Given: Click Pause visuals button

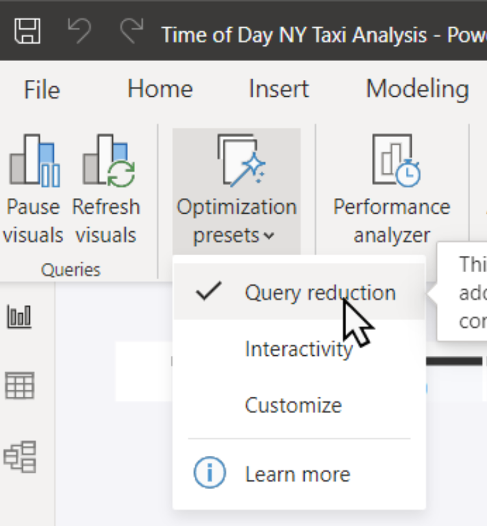Looking at the screenshot, I should tap(33, 189).
